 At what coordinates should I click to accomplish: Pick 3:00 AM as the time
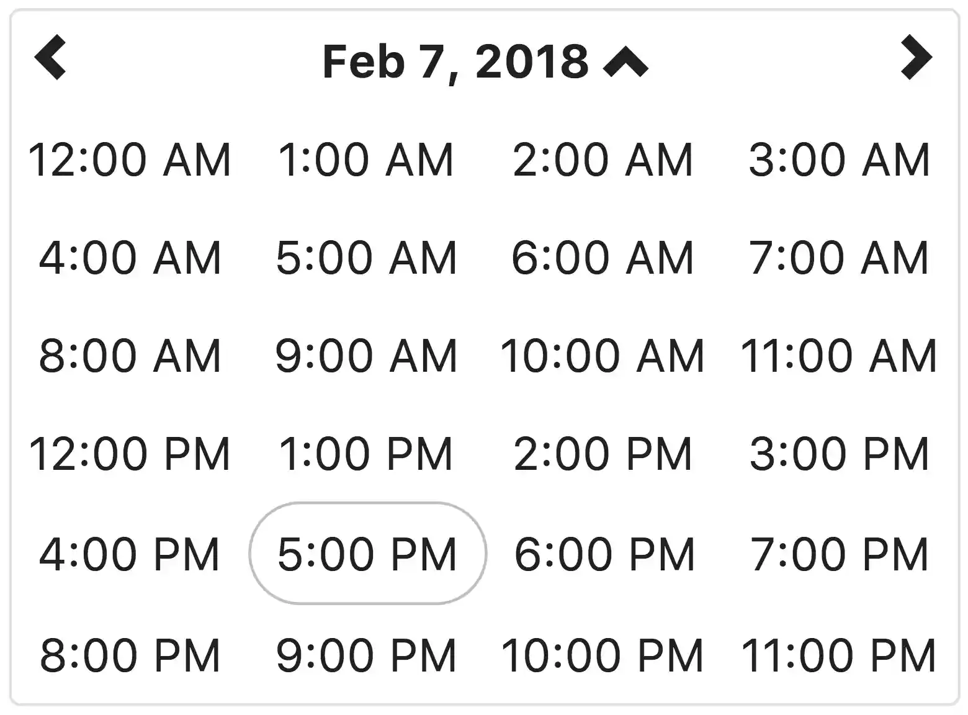coord(839,160)
